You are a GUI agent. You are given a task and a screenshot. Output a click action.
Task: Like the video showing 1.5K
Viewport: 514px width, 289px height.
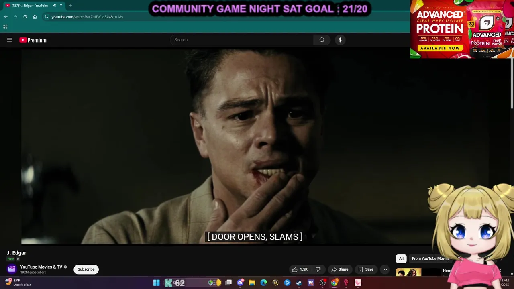click(300, 269)
